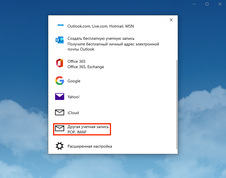The image size is (226, 178).
Task: Minimize the main window
Action: tap(194, 4)
